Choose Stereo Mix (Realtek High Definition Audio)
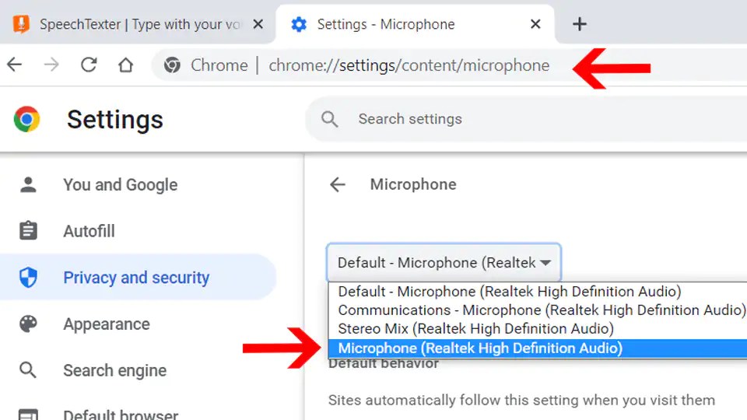The height and width of the screenshot is (420, 747). 475,329
